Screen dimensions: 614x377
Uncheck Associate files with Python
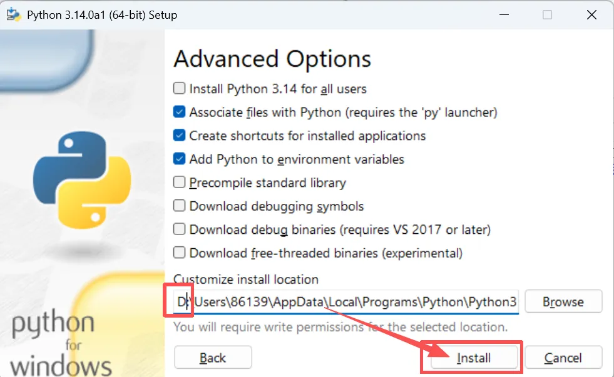179,112
